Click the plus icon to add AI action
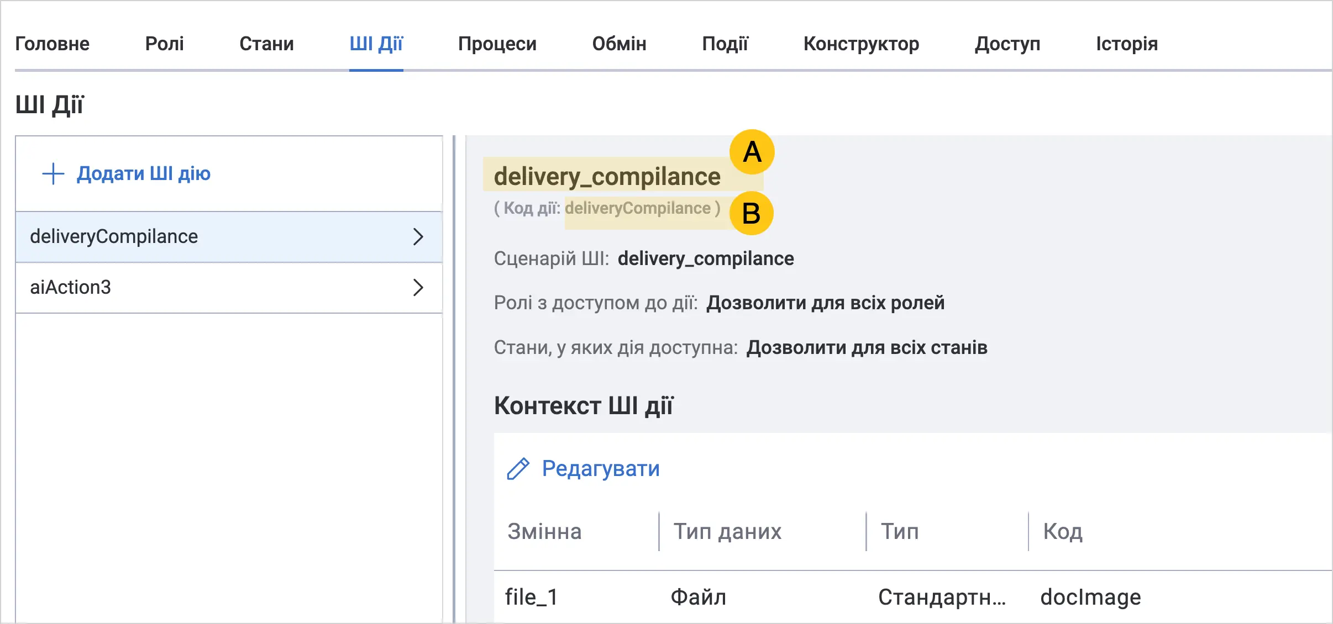The image size is (1333, 624). tap(53, 173)
